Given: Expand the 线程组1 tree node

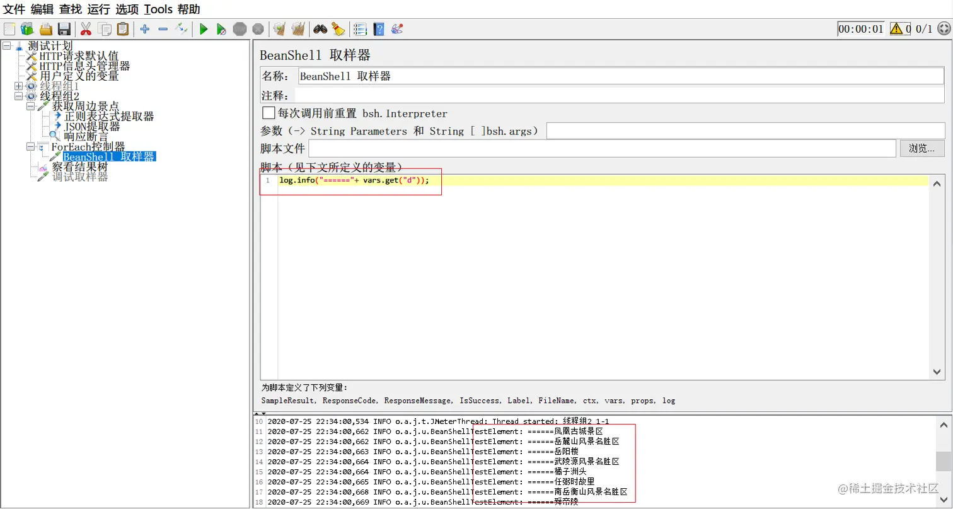Looking at the screenshot, I should click(18, 85).
